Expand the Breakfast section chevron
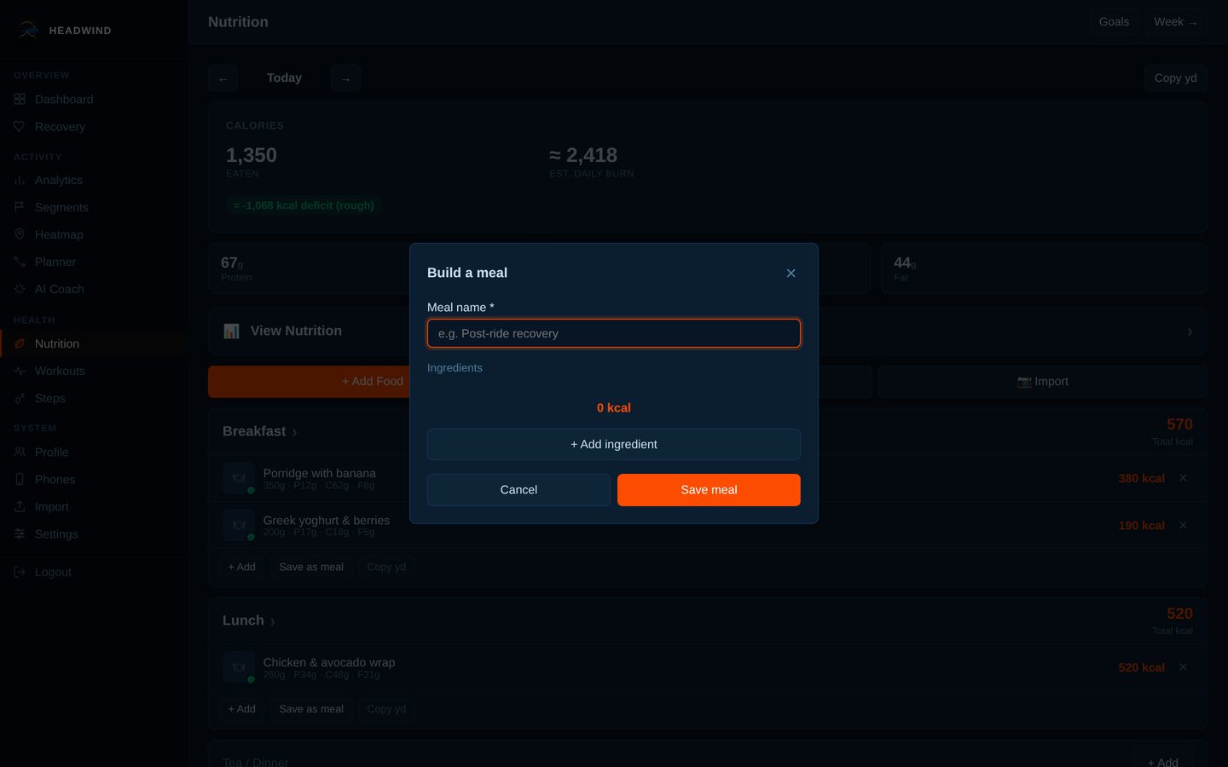 pos(294,433)
